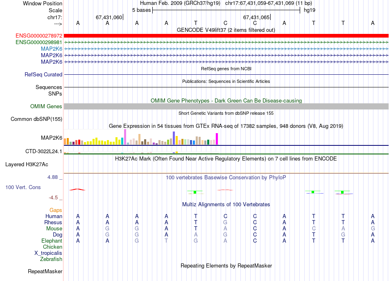
Task: Click the GENCODE V49lift37 track title
Action: coord(226,30)
